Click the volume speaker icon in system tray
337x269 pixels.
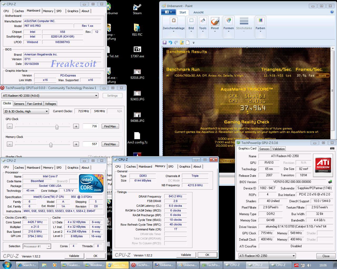(309, 265)
